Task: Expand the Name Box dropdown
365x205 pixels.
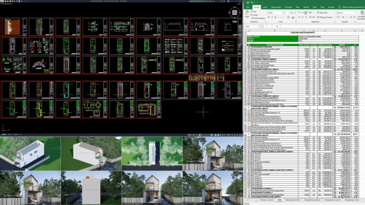Action: [x=258, y=26]
